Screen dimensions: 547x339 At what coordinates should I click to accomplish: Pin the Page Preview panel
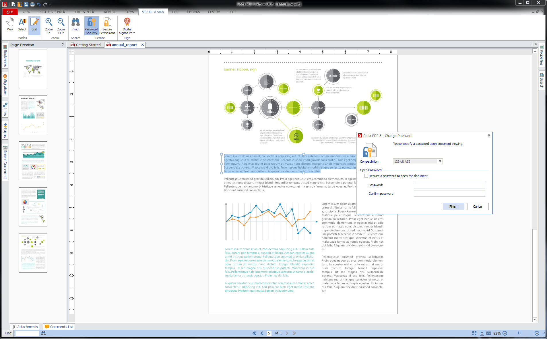(x=63, y=45)
